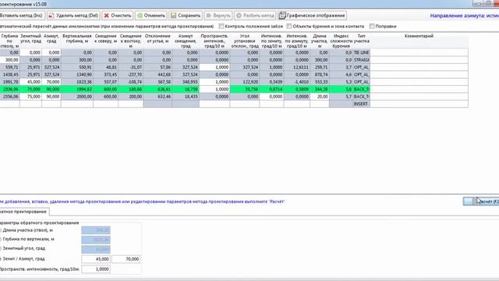499x281 pixels.
Task: Click the azimuth input field showing 70,000
Action: tap(126, 259)
